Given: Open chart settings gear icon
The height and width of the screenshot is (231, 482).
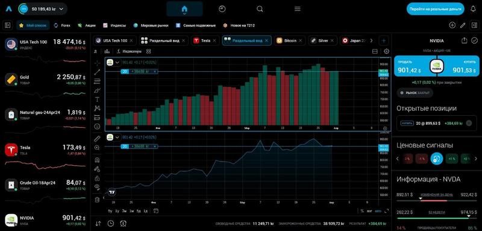Looking at the screenshot, I should coord(386,51).
